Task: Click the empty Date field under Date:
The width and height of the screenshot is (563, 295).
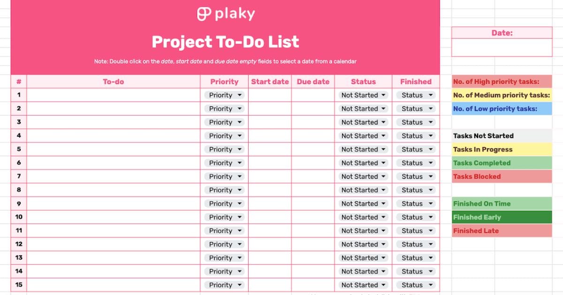Action: (502, 47)
